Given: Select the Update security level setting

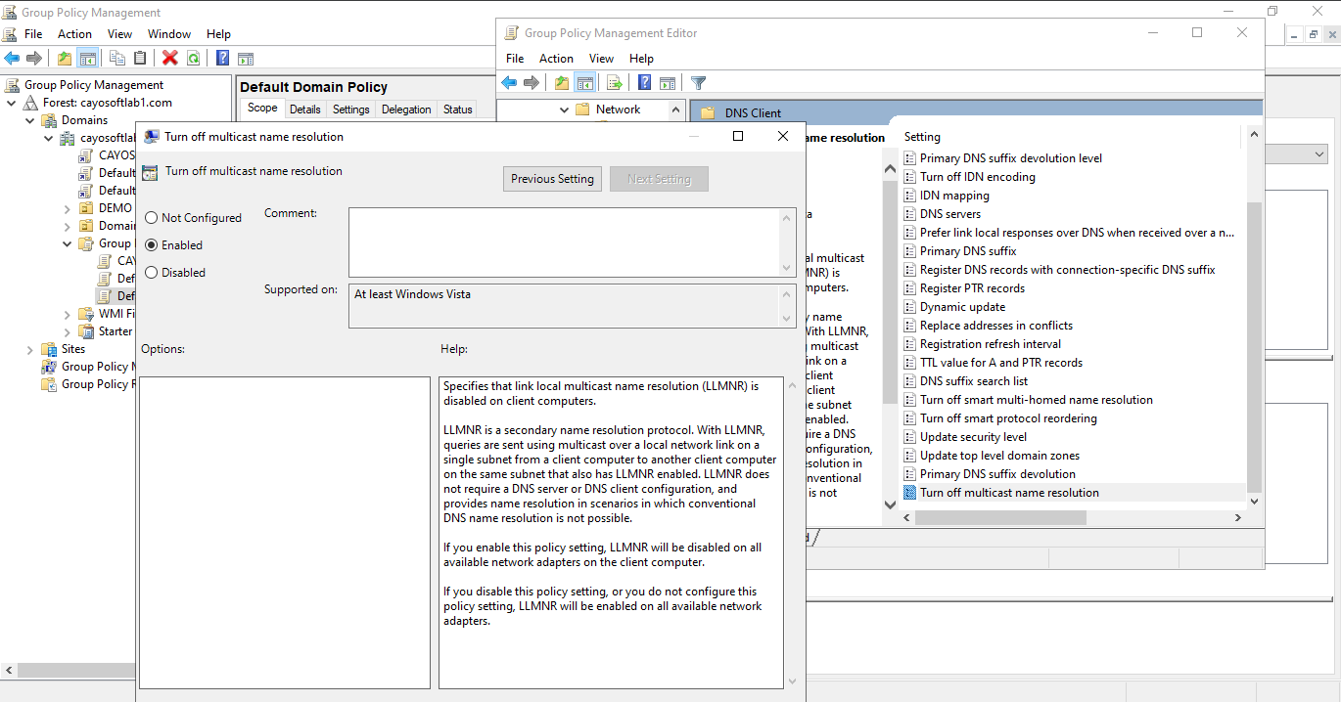Looking at the screenshot, I should coord(973,437).
